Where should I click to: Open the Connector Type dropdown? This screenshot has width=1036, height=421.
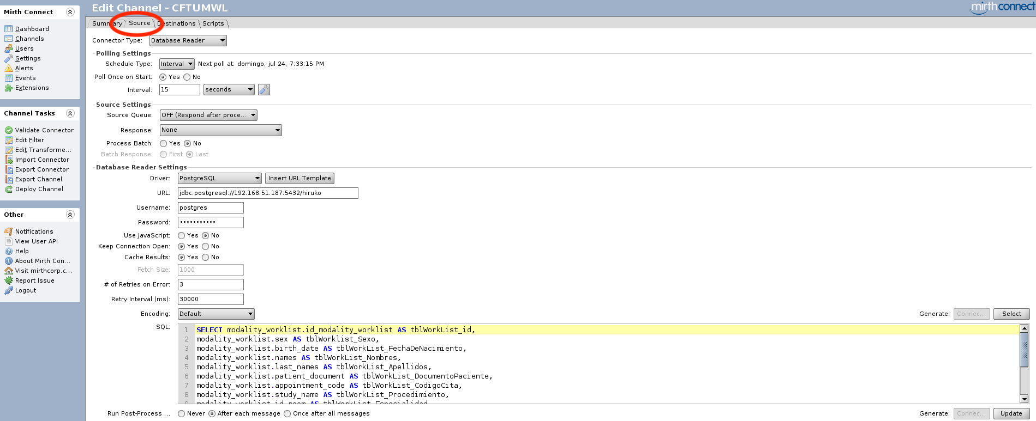pyautogui.click(x=188, y=41)
